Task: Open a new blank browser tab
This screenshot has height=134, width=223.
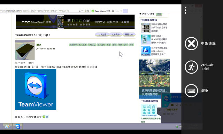Action: [125, 11]
